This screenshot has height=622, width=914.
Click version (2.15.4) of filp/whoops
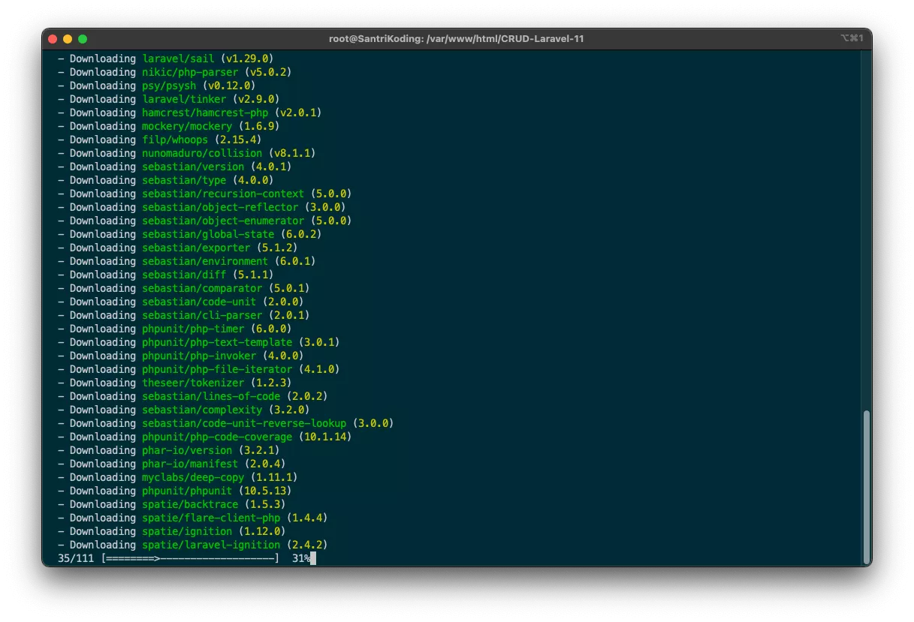point(238,140)
